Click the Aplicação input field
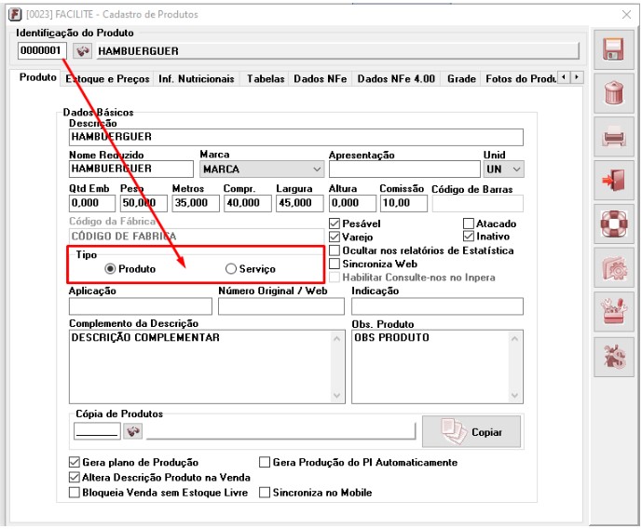The width and height of the screenshot is (642, 529). pos(141,306)
